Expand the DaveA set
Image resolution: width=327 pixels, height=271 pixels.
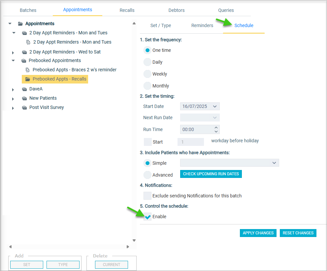coord(13,90)
